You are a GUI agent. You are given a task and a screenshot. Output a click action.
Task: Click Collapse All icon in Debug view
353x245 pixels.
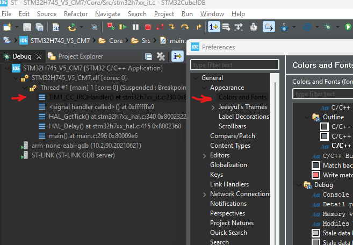pyautogui.click(x=149, y=56)
